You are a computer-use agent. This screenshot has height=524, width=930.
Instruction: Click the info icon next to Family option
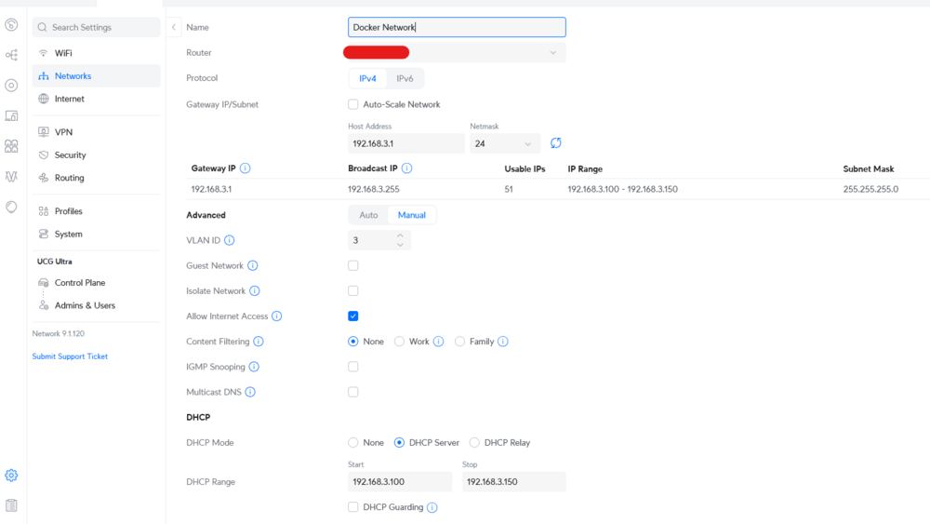pos(503,342)
